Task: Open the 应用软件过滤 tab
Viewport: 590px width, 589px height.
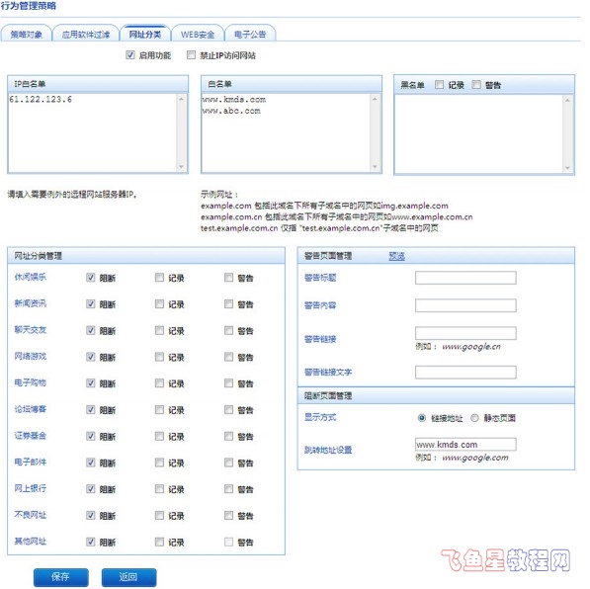Action: [x=86, y=35]
